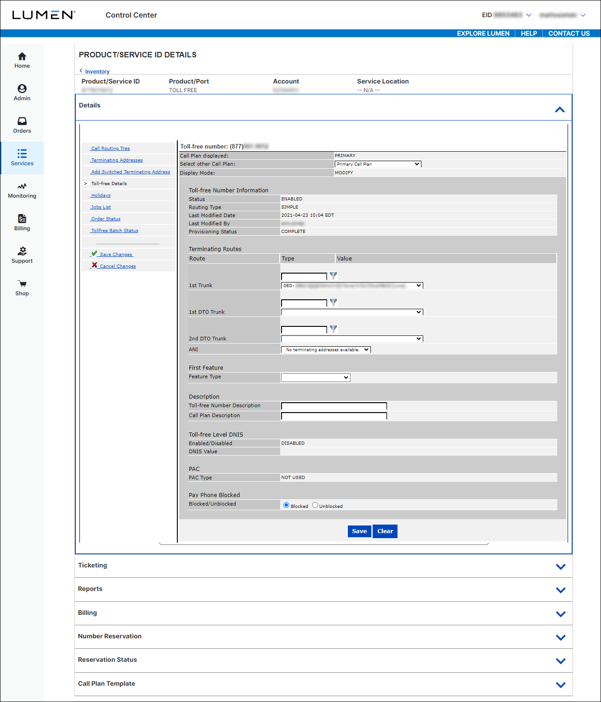
Task: Open the Call Routing Tree link
Action: [110, 149]
